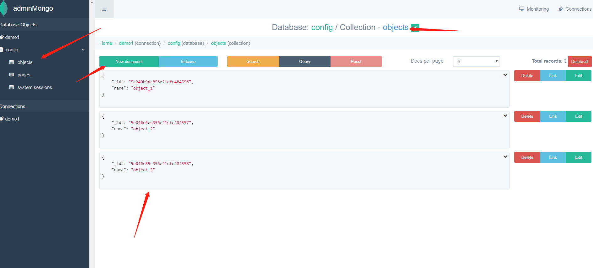Click table icon beside system.sessions
593x268 pixels.
(12, 87)
